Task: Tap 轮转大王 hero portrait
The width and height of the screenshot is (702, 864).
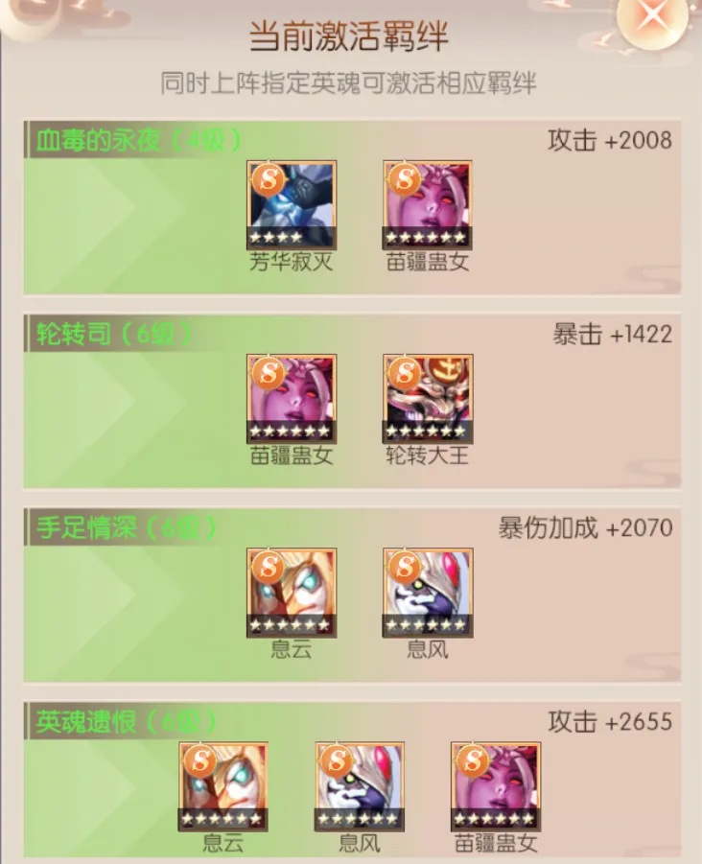Action: point(428,399)
